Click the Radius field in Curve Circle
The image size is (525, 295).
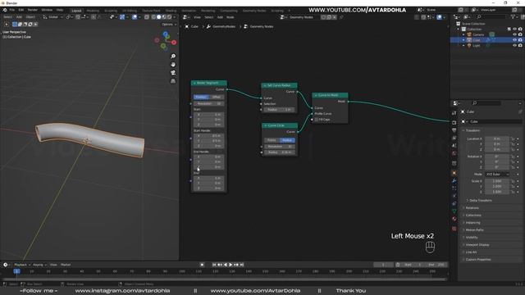(279, 152)
